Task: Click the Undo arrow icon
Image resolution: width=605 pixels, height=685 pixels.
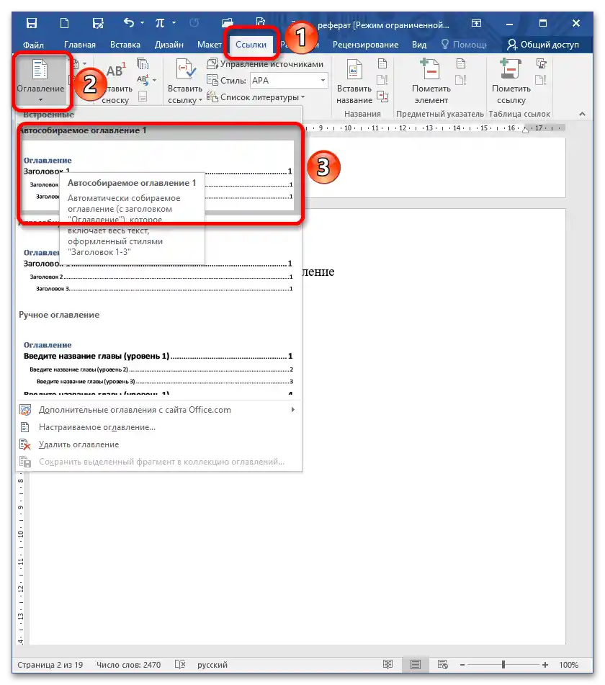Action: point(128,22)
